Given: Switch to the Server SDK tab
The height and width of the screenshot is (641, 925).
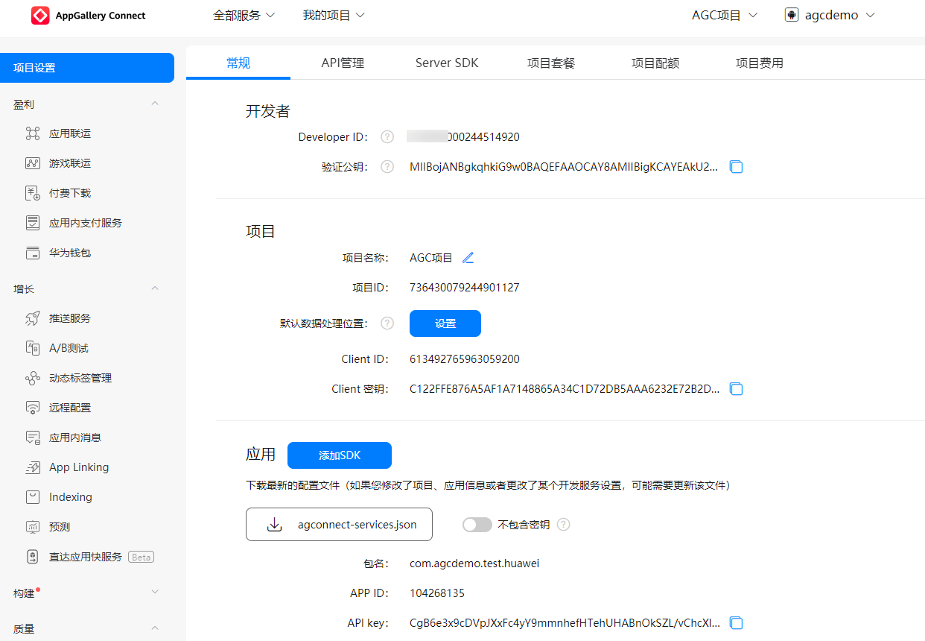Looking at the screenshot, I should [x=447, y=63].
